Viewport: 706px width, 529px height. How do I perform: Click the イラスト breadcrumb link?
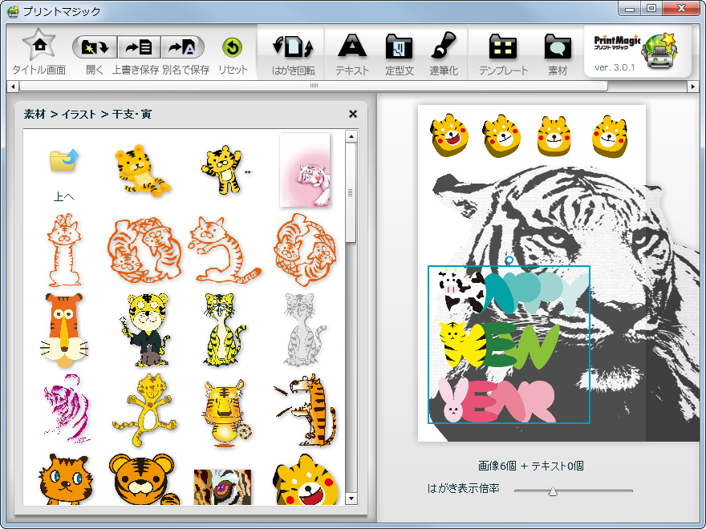click(79, 115)
